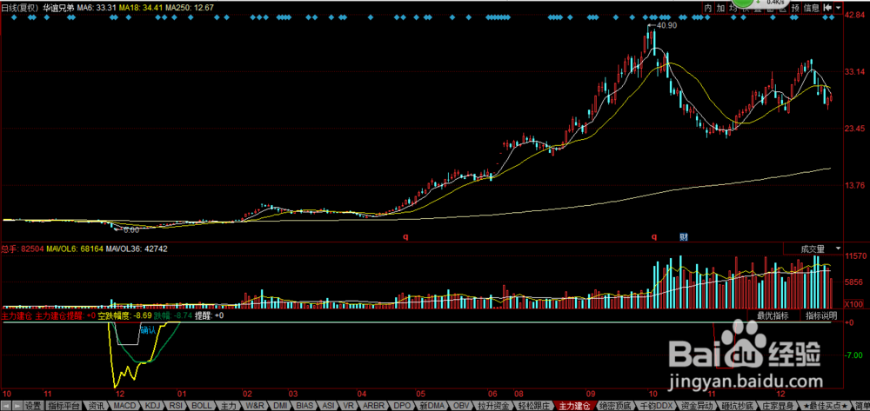The height and width of the screenshot is (411, 870).
Task: Select the BIAS indicator tab
Action: pos(305,406)
